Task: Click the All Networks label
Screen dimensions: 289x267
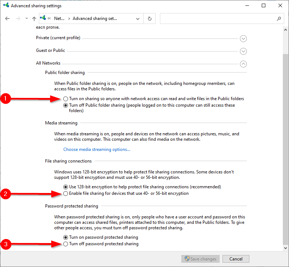Action: tap(48, 63)
